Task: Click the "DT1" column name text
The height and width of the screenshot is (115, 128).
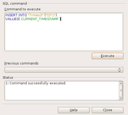Action: (x=51, y=15)
